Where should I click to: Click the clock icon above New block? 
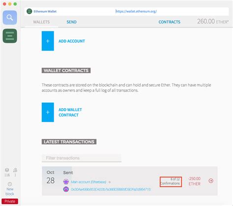click(10, 184)
